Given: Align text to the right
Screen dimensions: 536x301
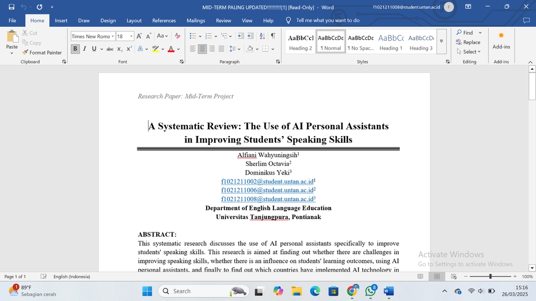Looking at the screenshot, I should [x=212, y=49].
